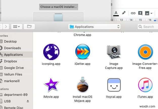Select the iTunes.app music note icon
The image size is (158, 109).
[145, 85]
